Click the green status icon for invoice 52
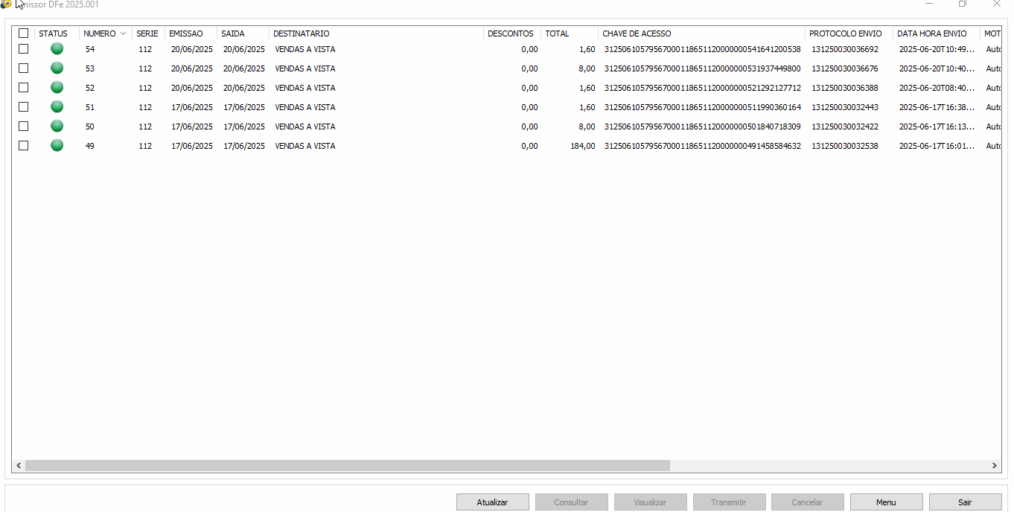Image resolution: width=1014 pixels, height=512 pixels. click(57, 88)
